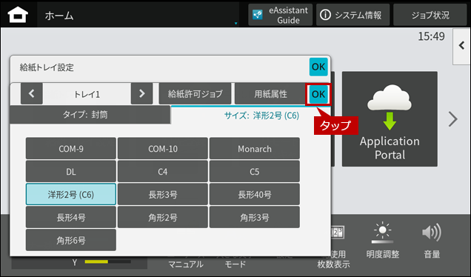Tap the highlighted OK next to 用紙属性
The image size is (471, 277).
pos(318,94)
